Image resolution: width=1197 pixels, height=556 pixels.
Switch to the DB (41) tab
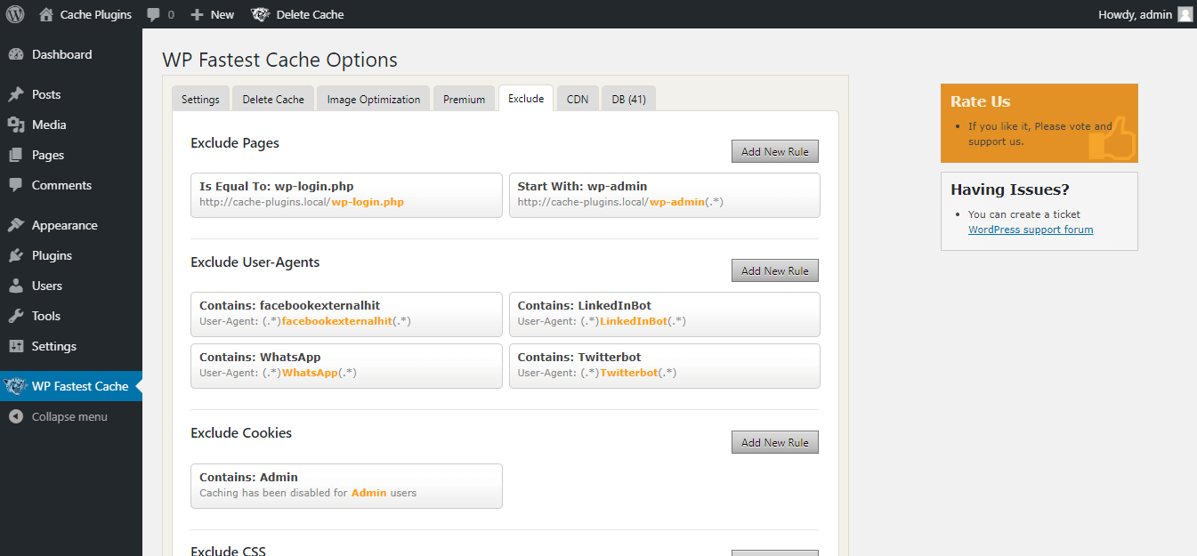pos(629,99)
